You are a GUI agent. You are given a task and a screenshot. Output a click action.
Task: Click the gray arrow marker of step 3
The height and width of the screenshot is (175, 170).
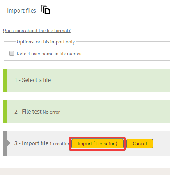(7, 143)
